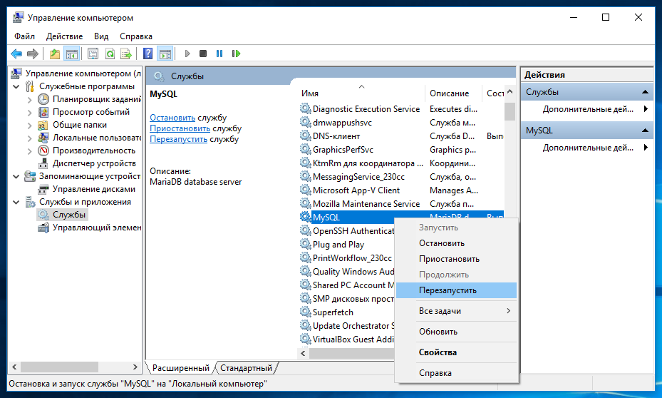Expand the Производительность node

coord(29,151)
